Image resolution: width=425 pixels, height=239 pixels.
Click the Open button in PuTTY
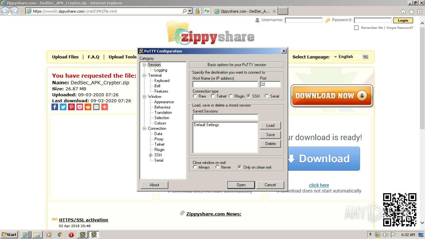[x=241, y=185]
